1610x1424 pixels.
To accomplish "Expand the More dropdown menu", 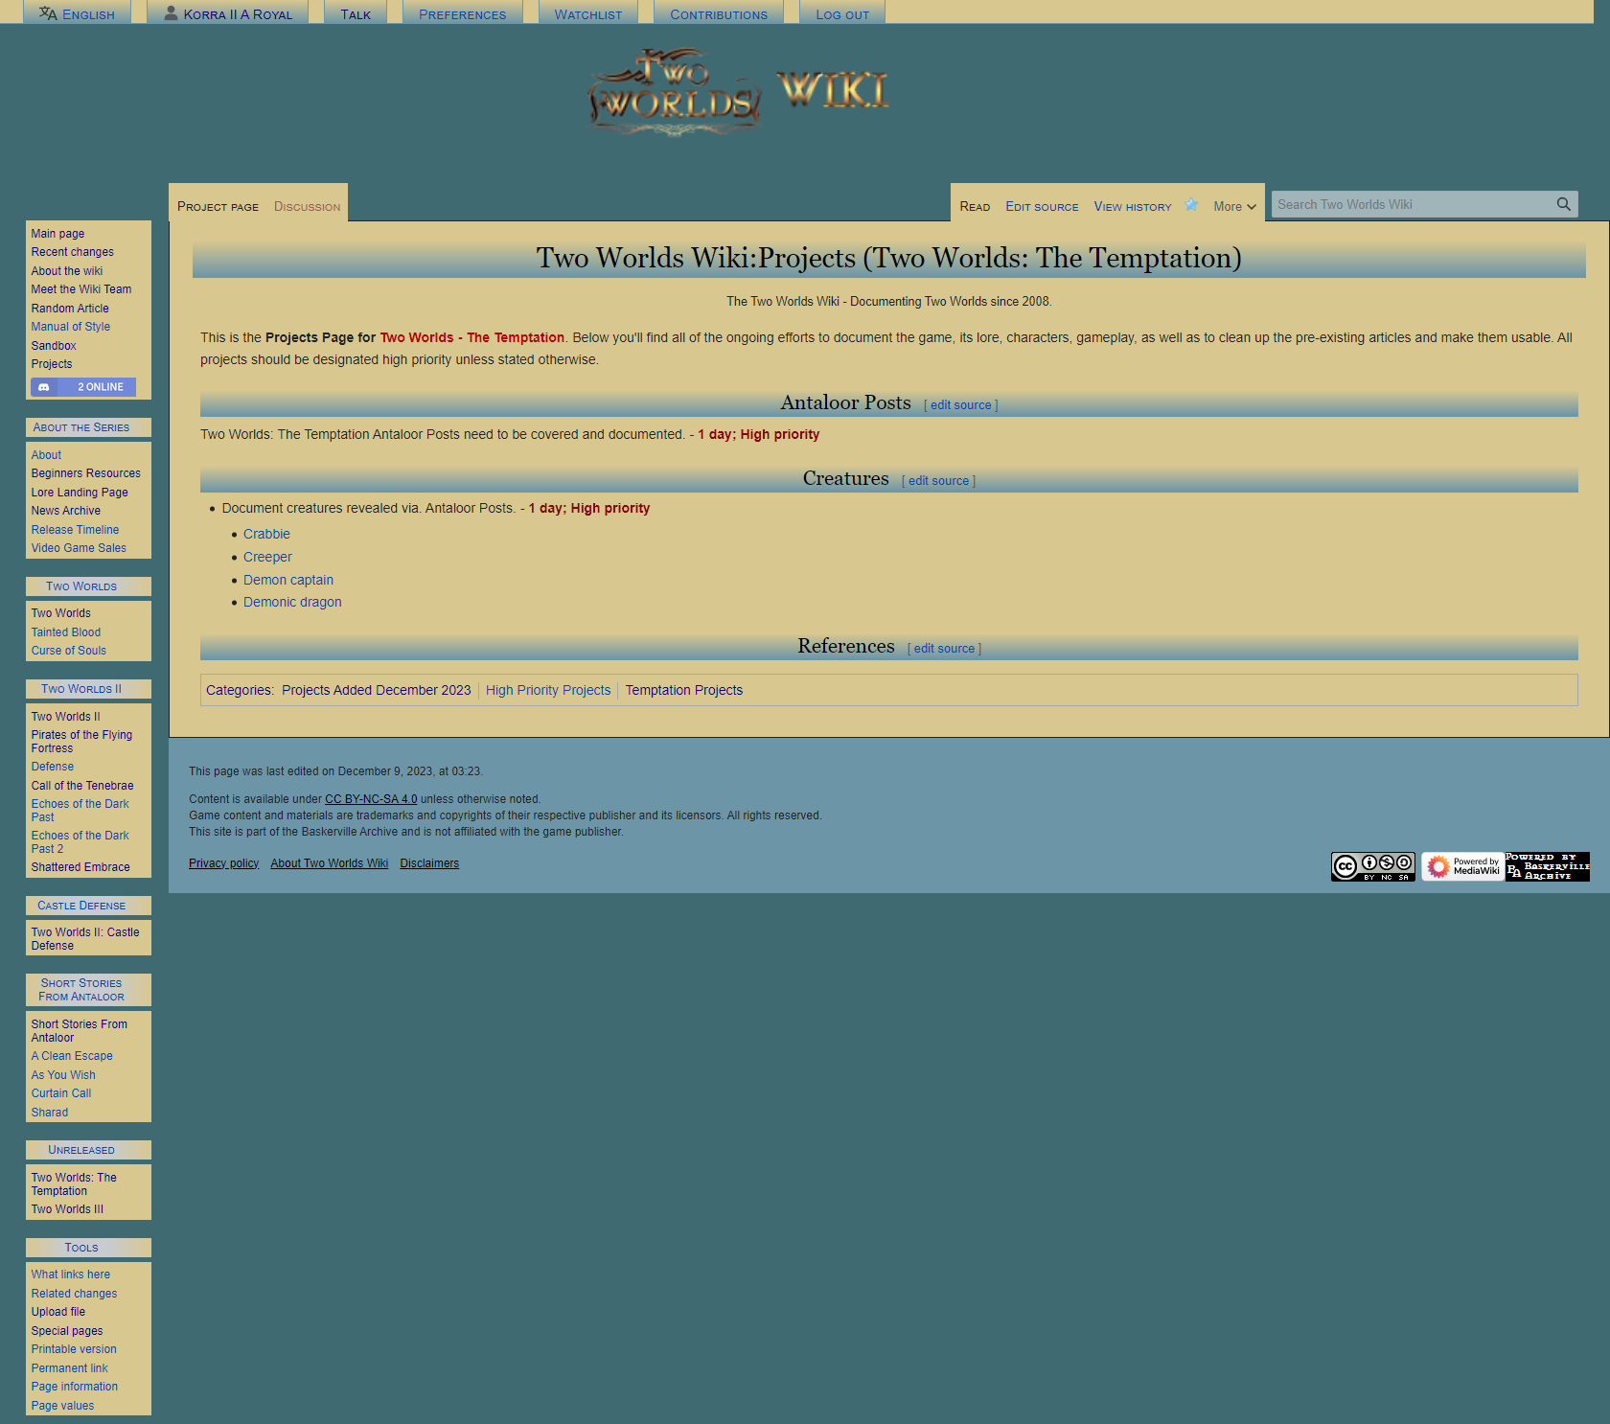I will tap(1234, 206).
